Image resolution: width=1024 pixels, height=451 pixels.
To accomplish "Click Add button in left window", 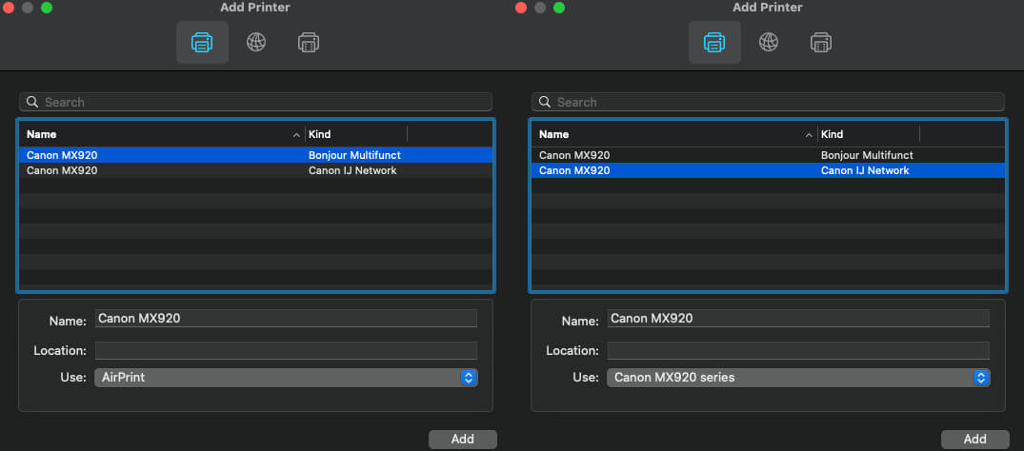I will 463,440.
